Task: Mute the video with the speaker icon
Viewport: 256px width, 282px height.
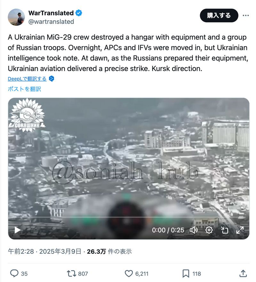Action: [194, 230]
